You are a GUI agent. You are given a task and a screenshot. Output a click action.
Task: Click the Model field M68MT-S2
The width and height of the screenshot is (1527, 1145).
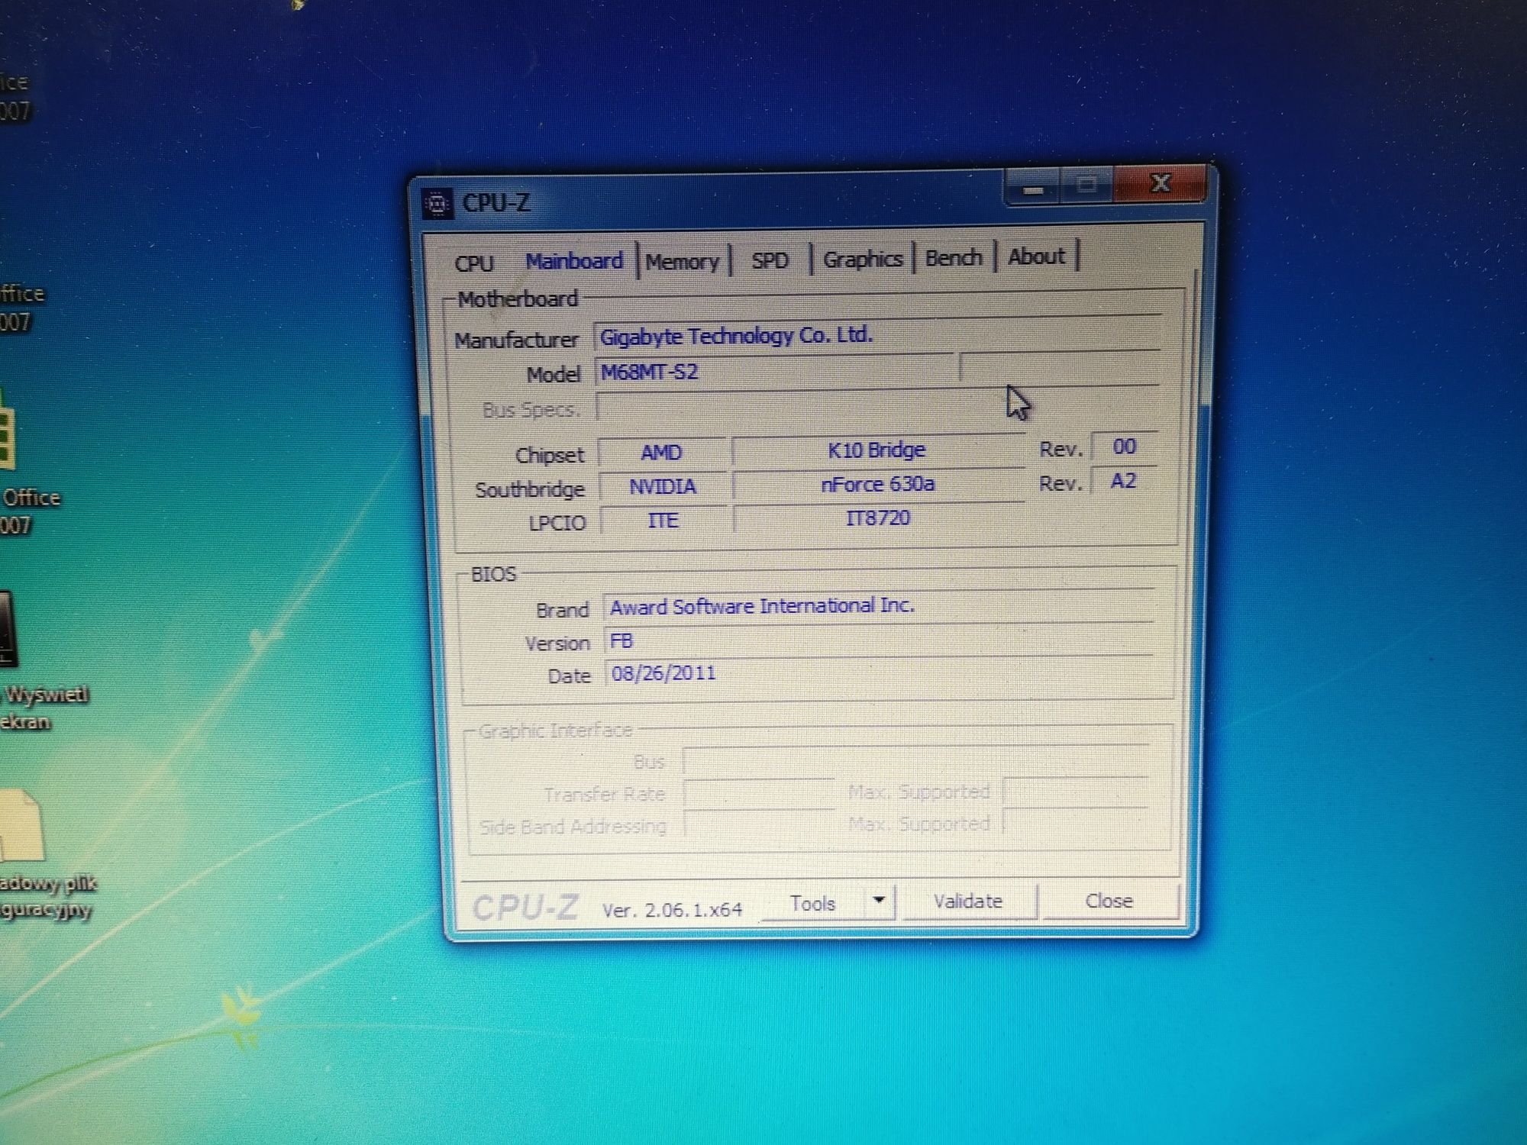click(773, 372)
